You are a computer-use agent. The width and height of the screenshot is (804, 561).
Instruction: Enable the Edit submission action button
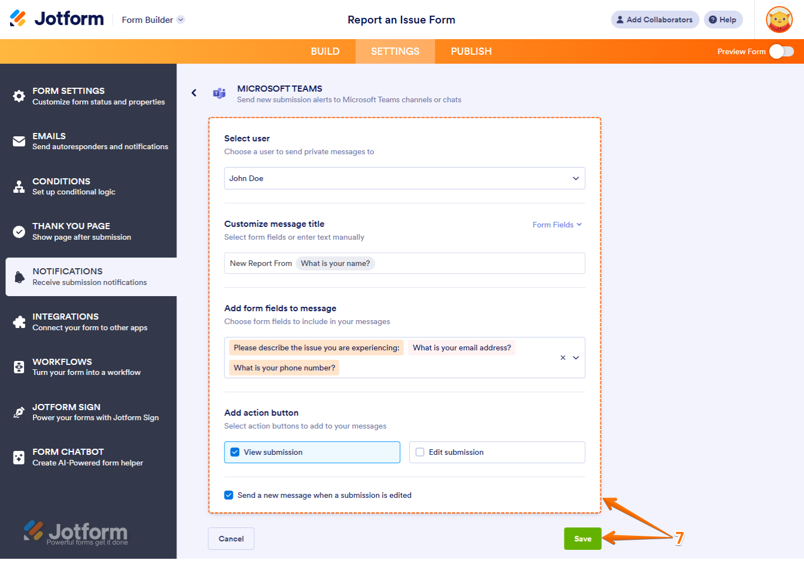point(420,452)
